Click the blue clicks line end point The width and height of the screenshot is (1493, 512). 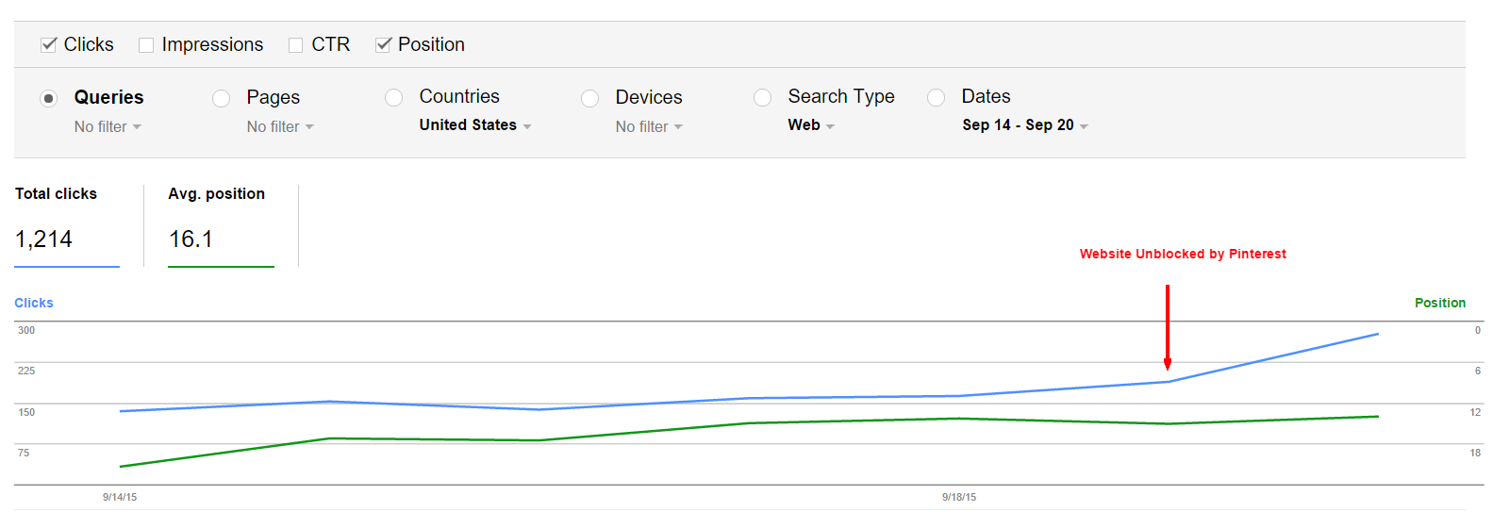(1378, 334)
